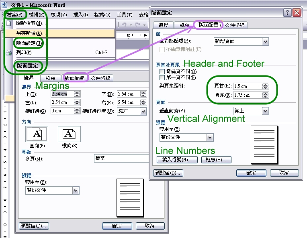
Task: Click the 編入行號 button
Action: coord(177,160)
